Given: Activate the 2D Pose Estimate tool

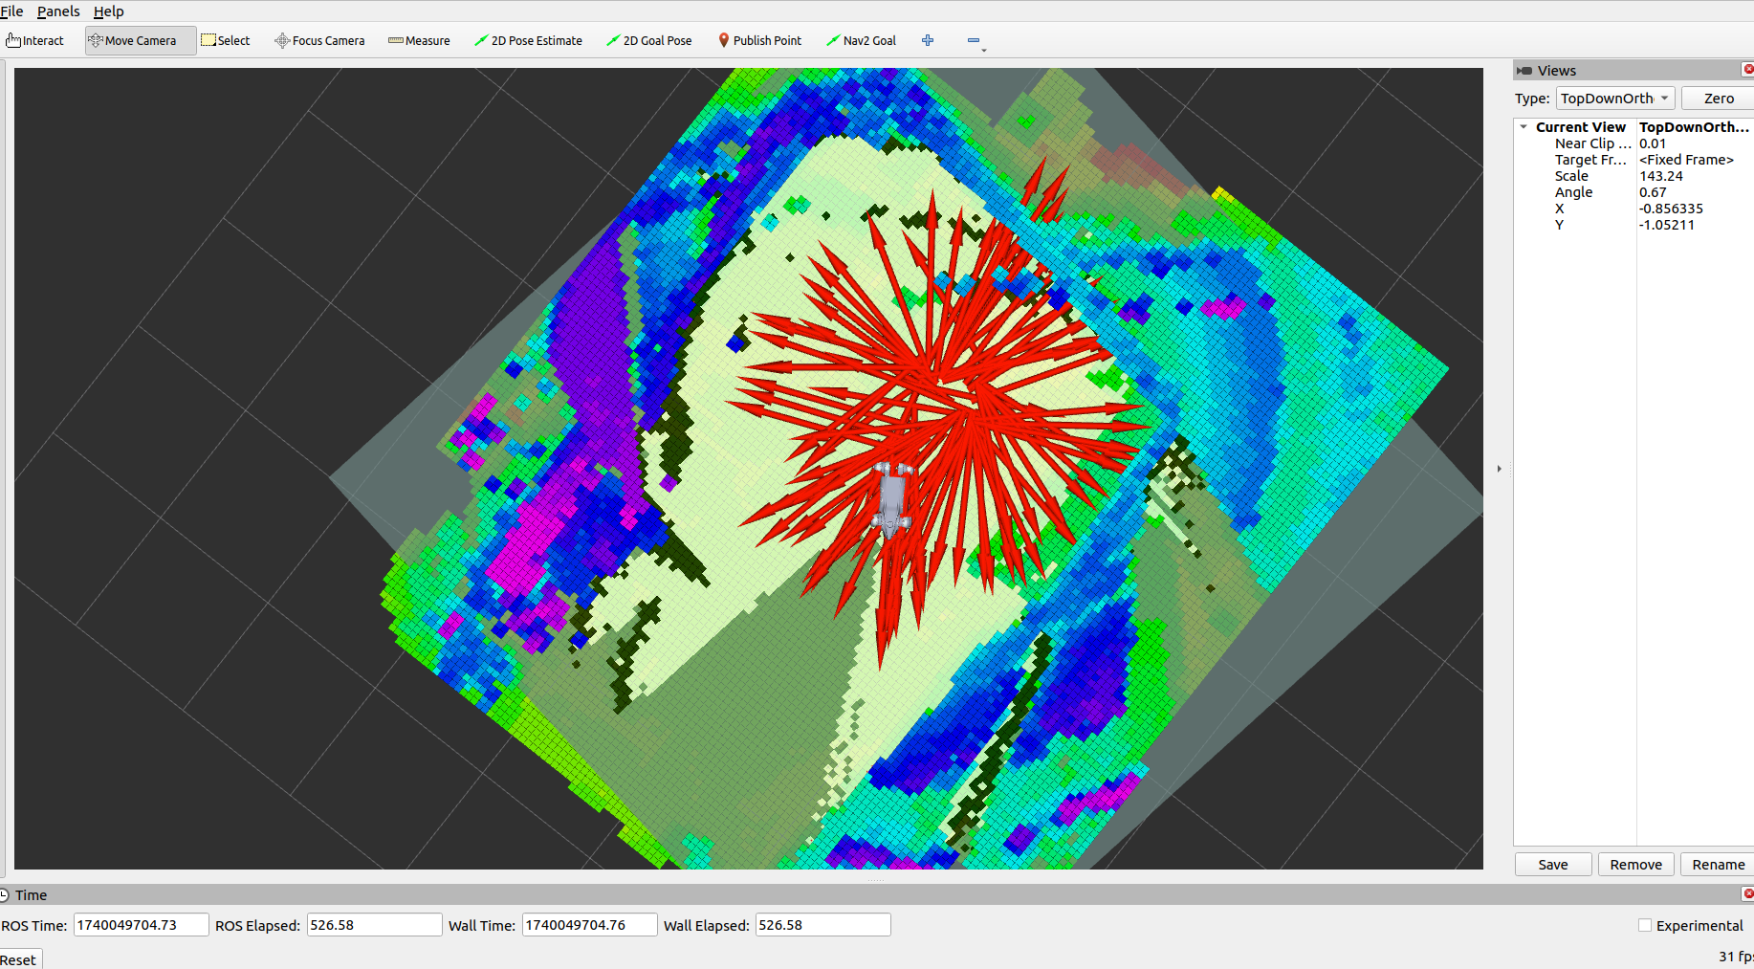Looking at the screenshot, I should [528, 40].
